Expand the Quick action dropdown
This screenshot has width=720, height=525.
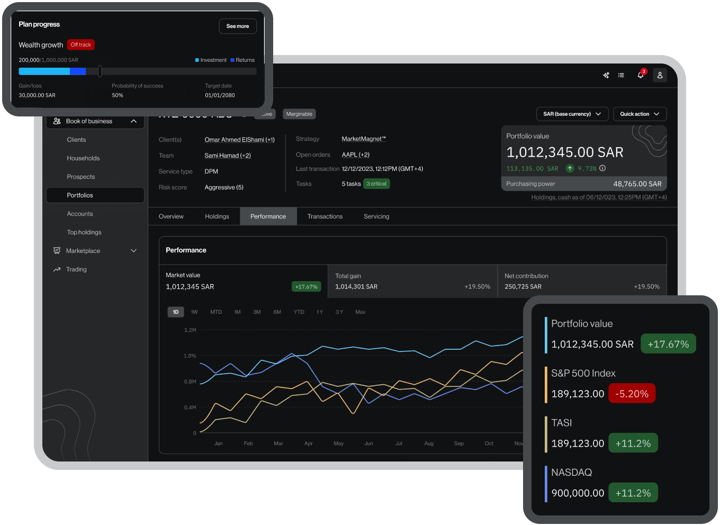point(640,114)
